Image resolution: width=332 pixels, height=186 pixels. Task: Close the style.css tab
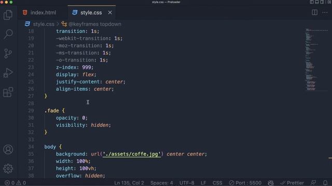pos(110,12)
